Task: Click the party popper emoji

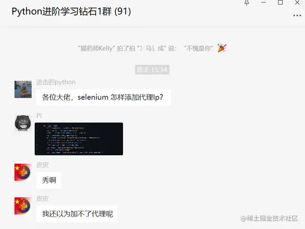Action: tap(222, 48)
